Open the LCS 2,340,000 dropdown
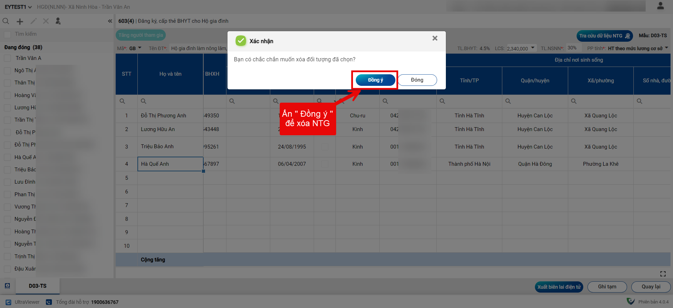673x308 pixels. pos(532,48)
